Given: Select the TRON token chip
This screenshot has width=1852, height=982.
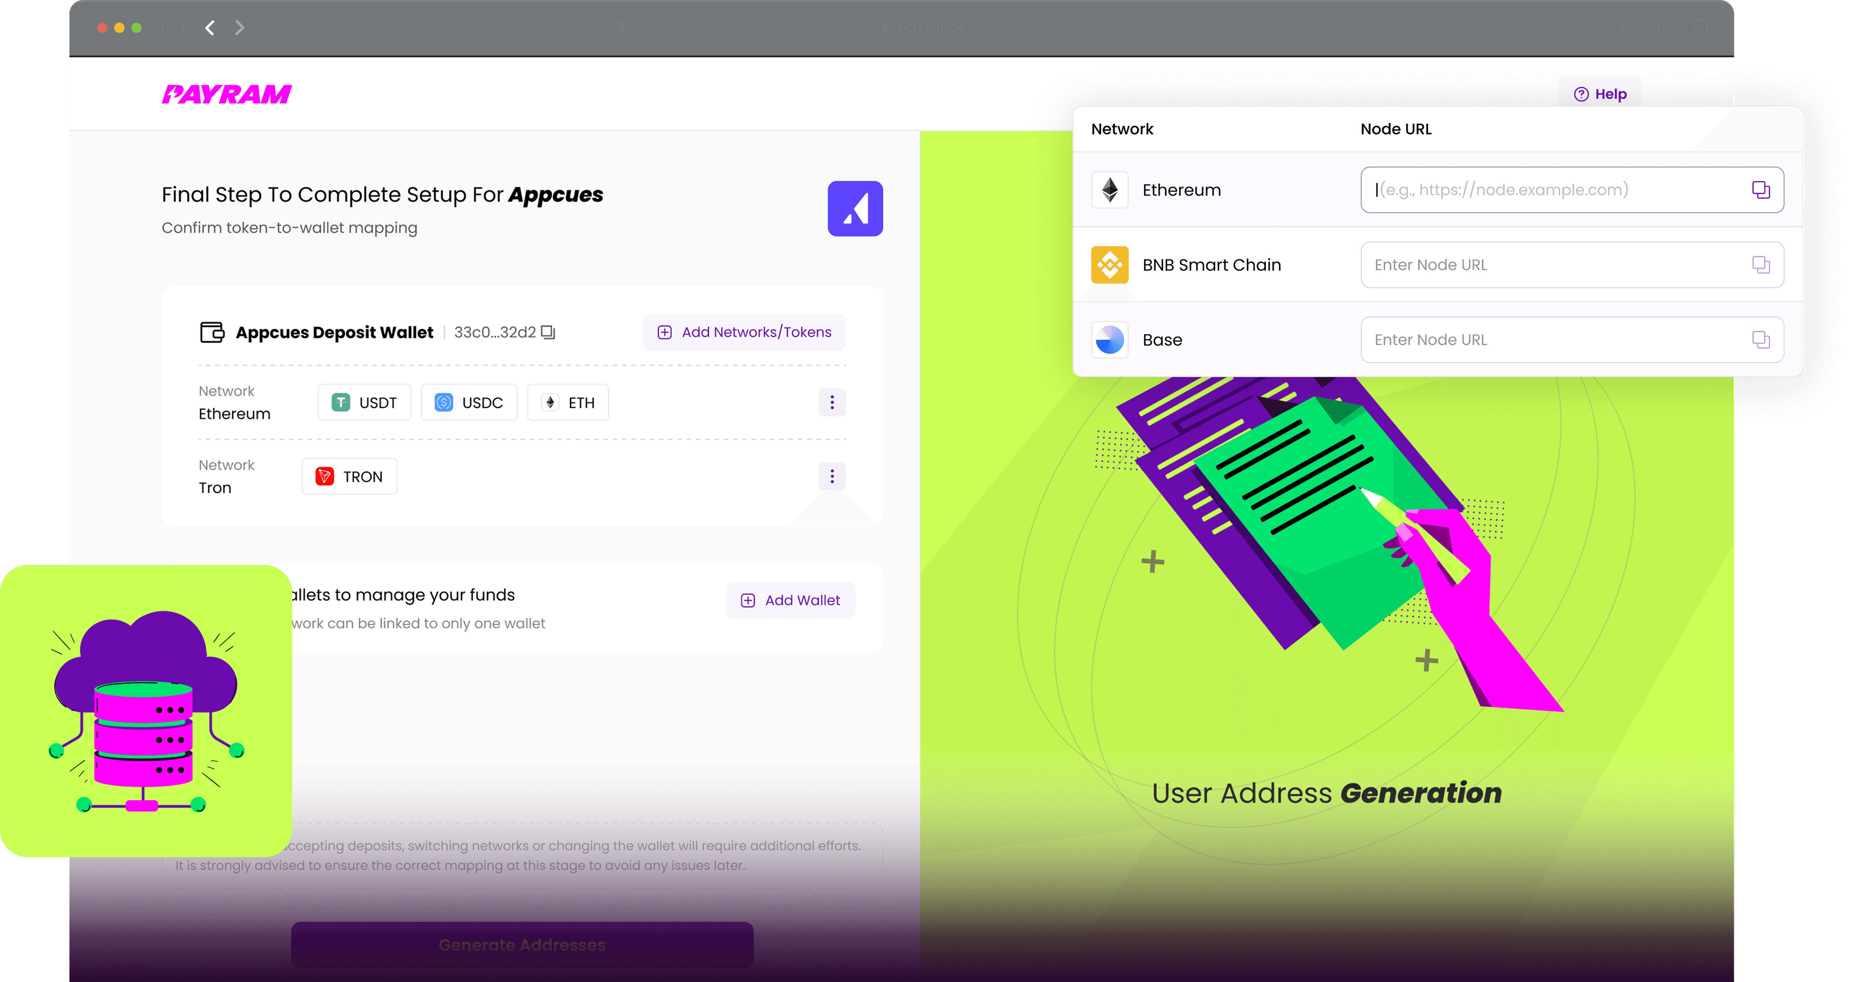Looking at the screenshot, I should point(349,476).
